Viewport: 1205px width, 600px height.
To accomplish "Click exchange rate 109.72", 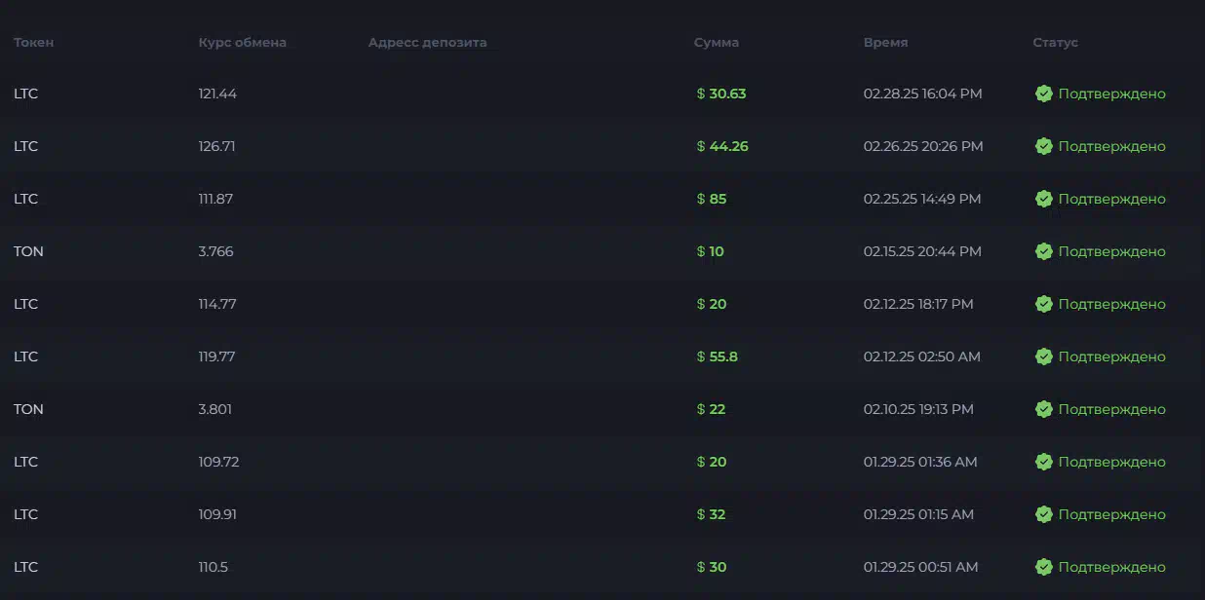I will (218, 462).
